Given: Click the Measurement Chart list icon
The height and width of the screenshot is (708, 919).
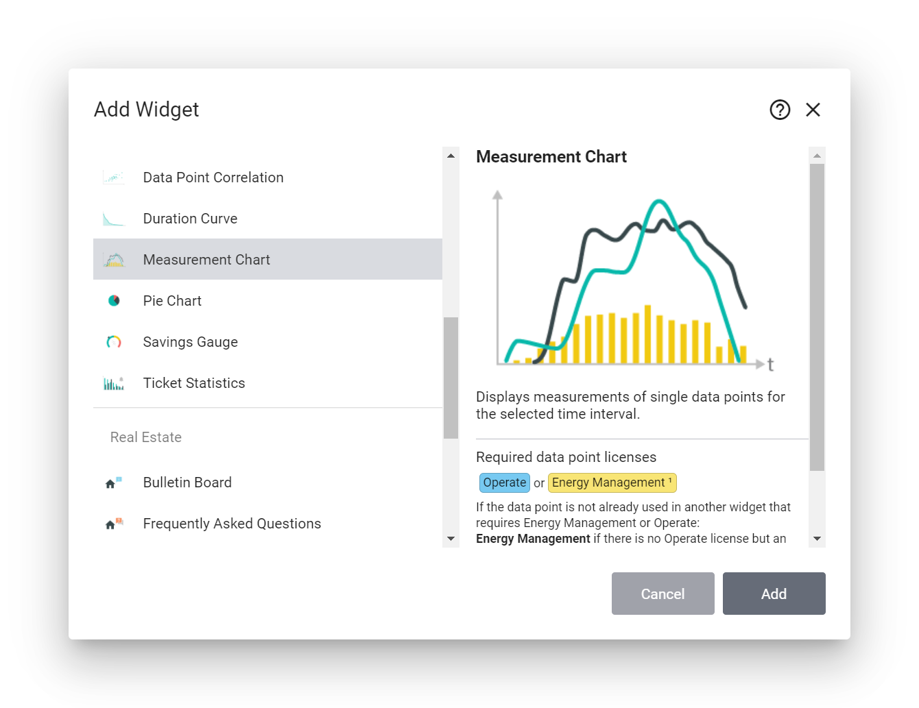Looking at the screenshot, I should [114, 260].
